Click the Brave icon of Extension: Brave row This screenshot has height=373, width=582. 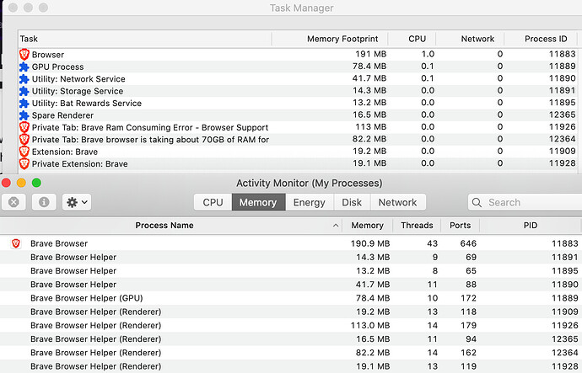[24, 152]
